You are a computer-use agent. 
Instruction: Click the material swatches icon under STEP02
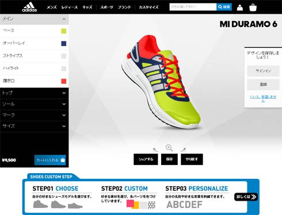pyautogui.click(x=141, y=205)
